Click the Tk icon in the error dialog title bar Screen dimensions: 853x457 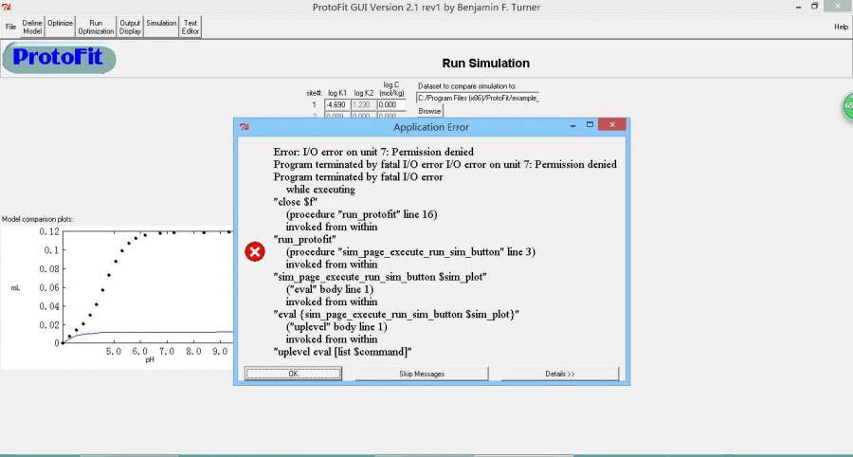tap(245, 127)
